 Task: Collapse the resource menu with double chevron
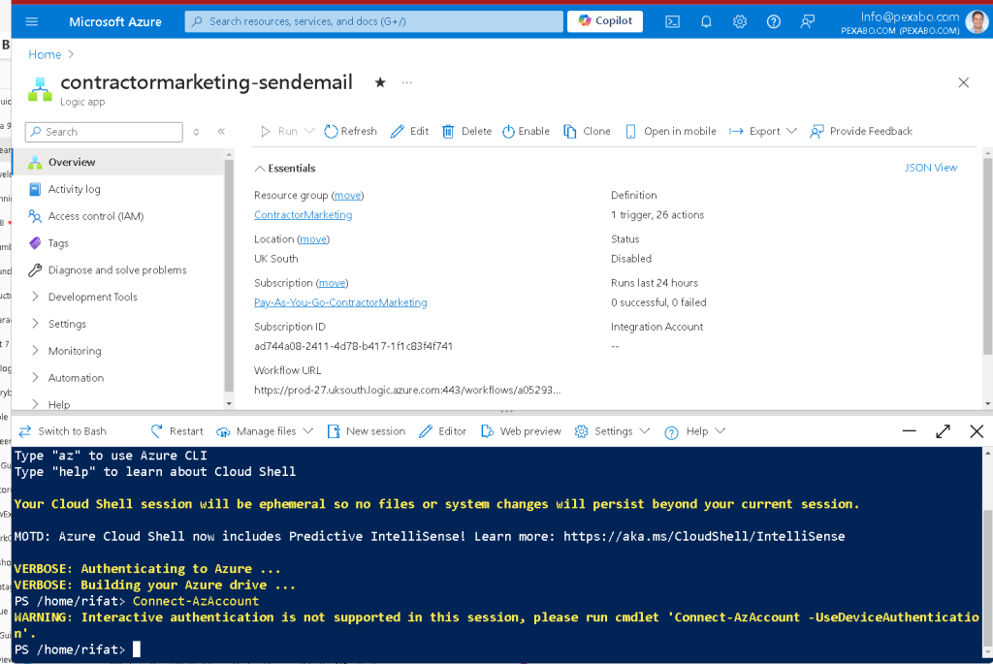[221, 132]
